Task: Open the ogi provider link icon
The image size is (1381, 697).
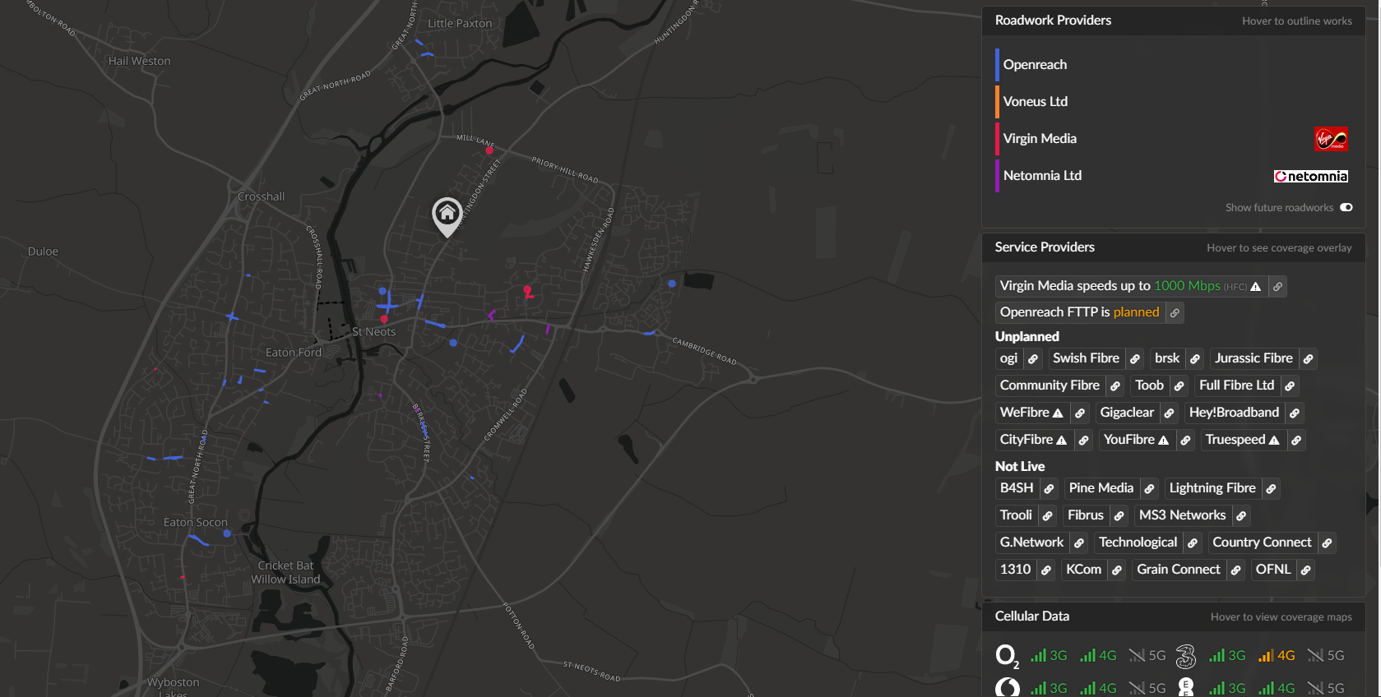Action: click(1033, 359)
